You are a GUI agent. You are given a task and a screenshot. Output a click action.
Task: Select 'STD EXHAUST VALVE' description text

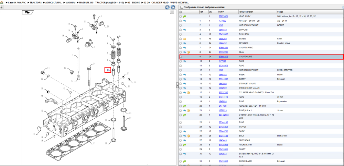[249, 88]
